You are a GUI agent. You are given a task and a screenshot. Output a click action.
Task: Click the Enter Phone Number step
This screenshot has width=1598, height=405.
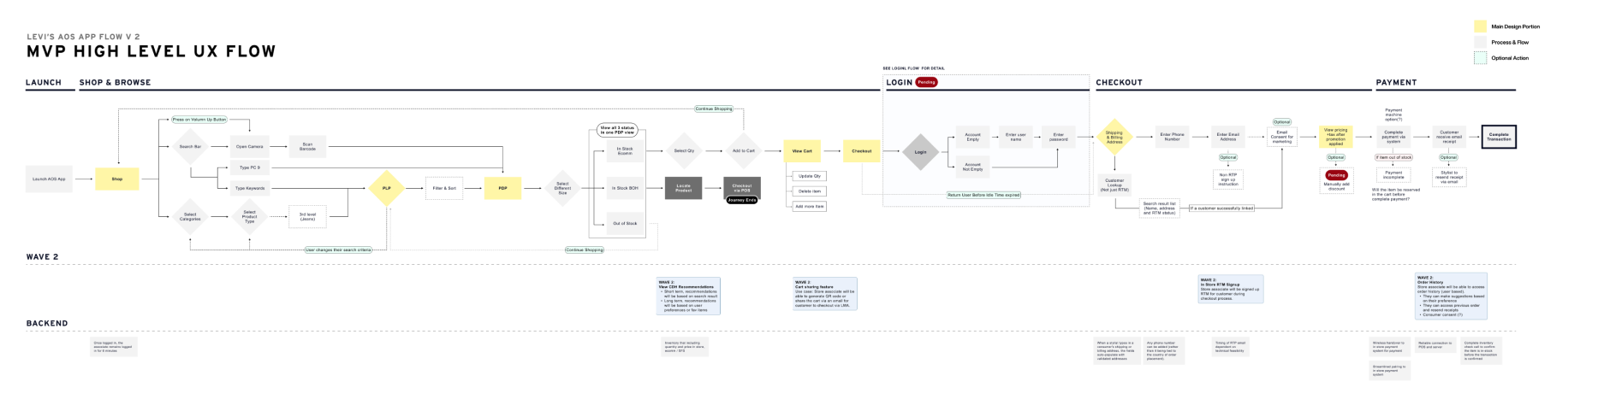click(x=1173, y=137)
